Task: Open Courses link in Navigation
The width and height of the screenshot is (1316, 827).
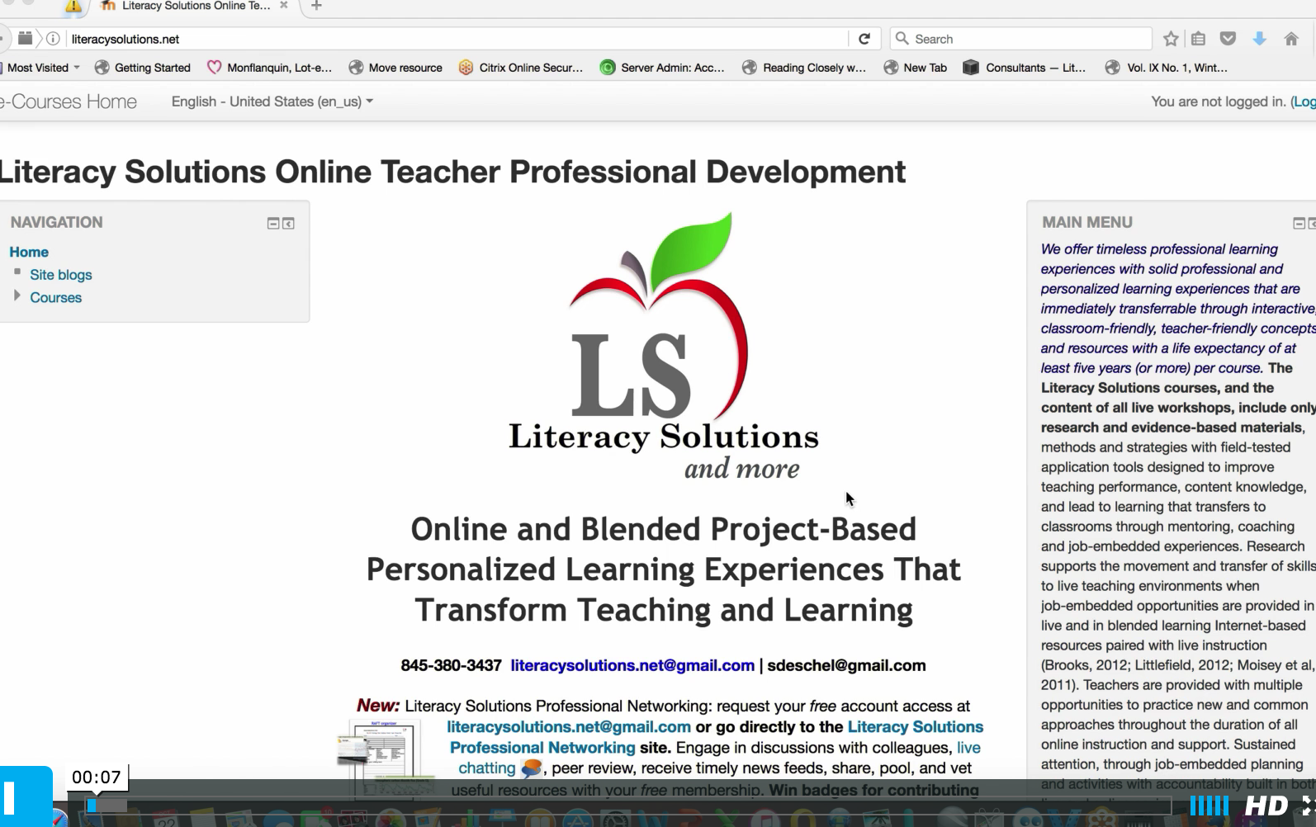Action: click(x=56, y=297)
